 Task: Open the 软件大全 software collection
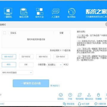(x=40, y=13)
